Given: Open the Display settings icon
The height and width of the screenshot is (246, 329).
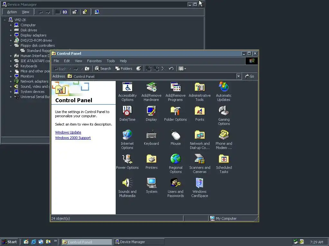Looking at the screenshot, I should pos(151,114).
